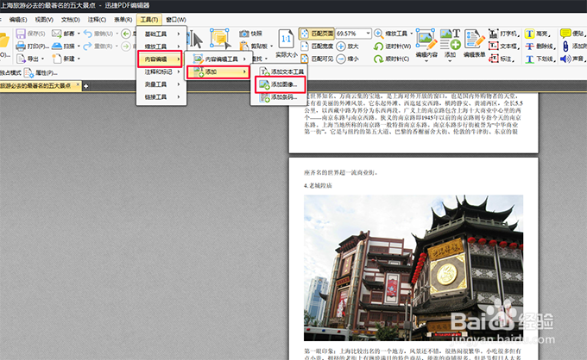This screenshot has height=360, width=587.
Task: Click the Actual Size 1:1 icon
Action: click(x=286, y=39)
